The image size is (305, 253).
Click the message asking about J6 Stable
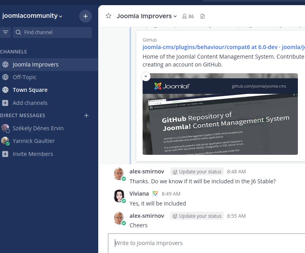(202, 181)
